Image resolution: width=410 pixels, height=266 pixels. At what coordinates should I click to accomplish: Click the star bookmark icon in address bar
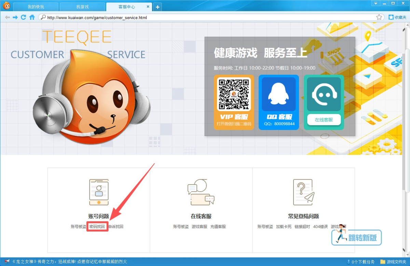379,17
